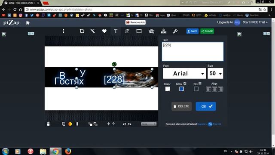Image resolution: width=275 pixels, height=155 pixels.
Task: Bring layer forward icon
Action: point(90,124)
